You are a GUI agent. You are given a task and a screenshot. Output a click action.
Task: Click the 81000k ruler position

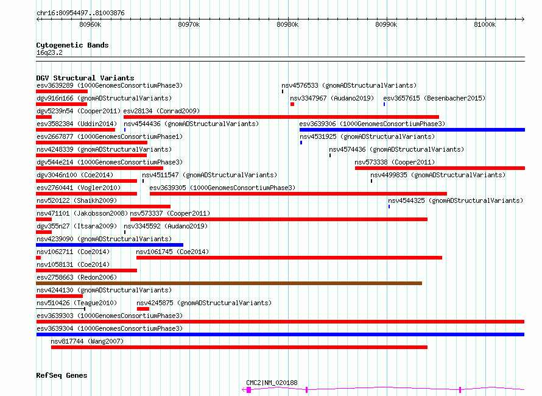point(485,24)
